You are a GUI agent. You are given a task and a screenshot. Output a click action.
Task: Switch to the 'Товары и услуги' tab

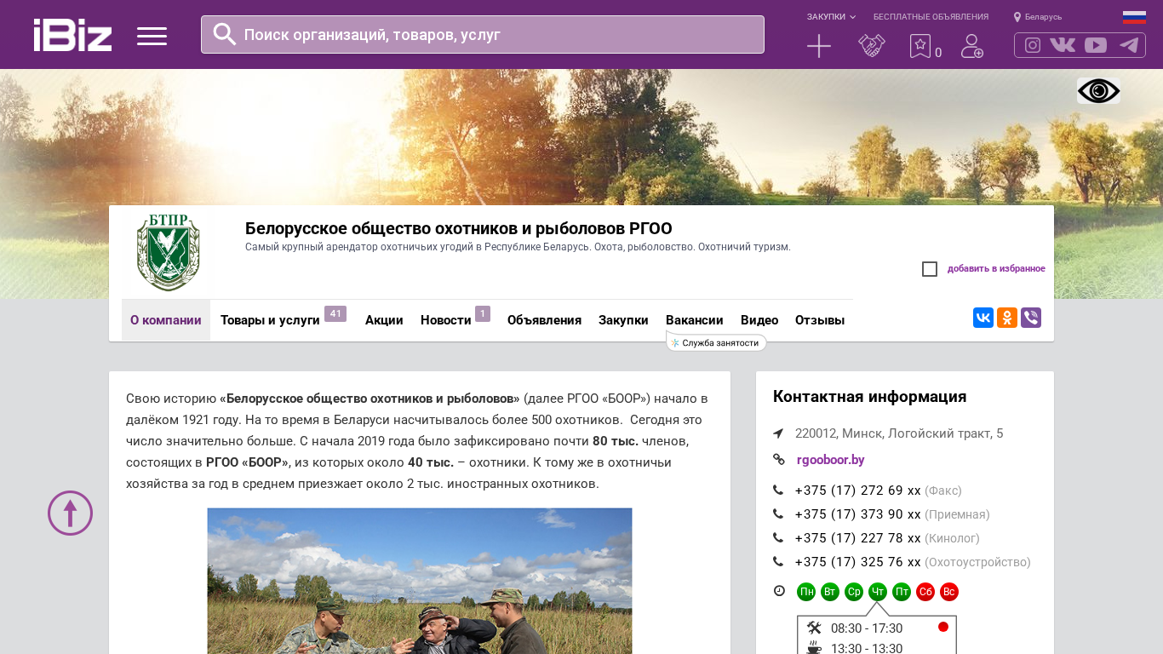pos(270,320)
